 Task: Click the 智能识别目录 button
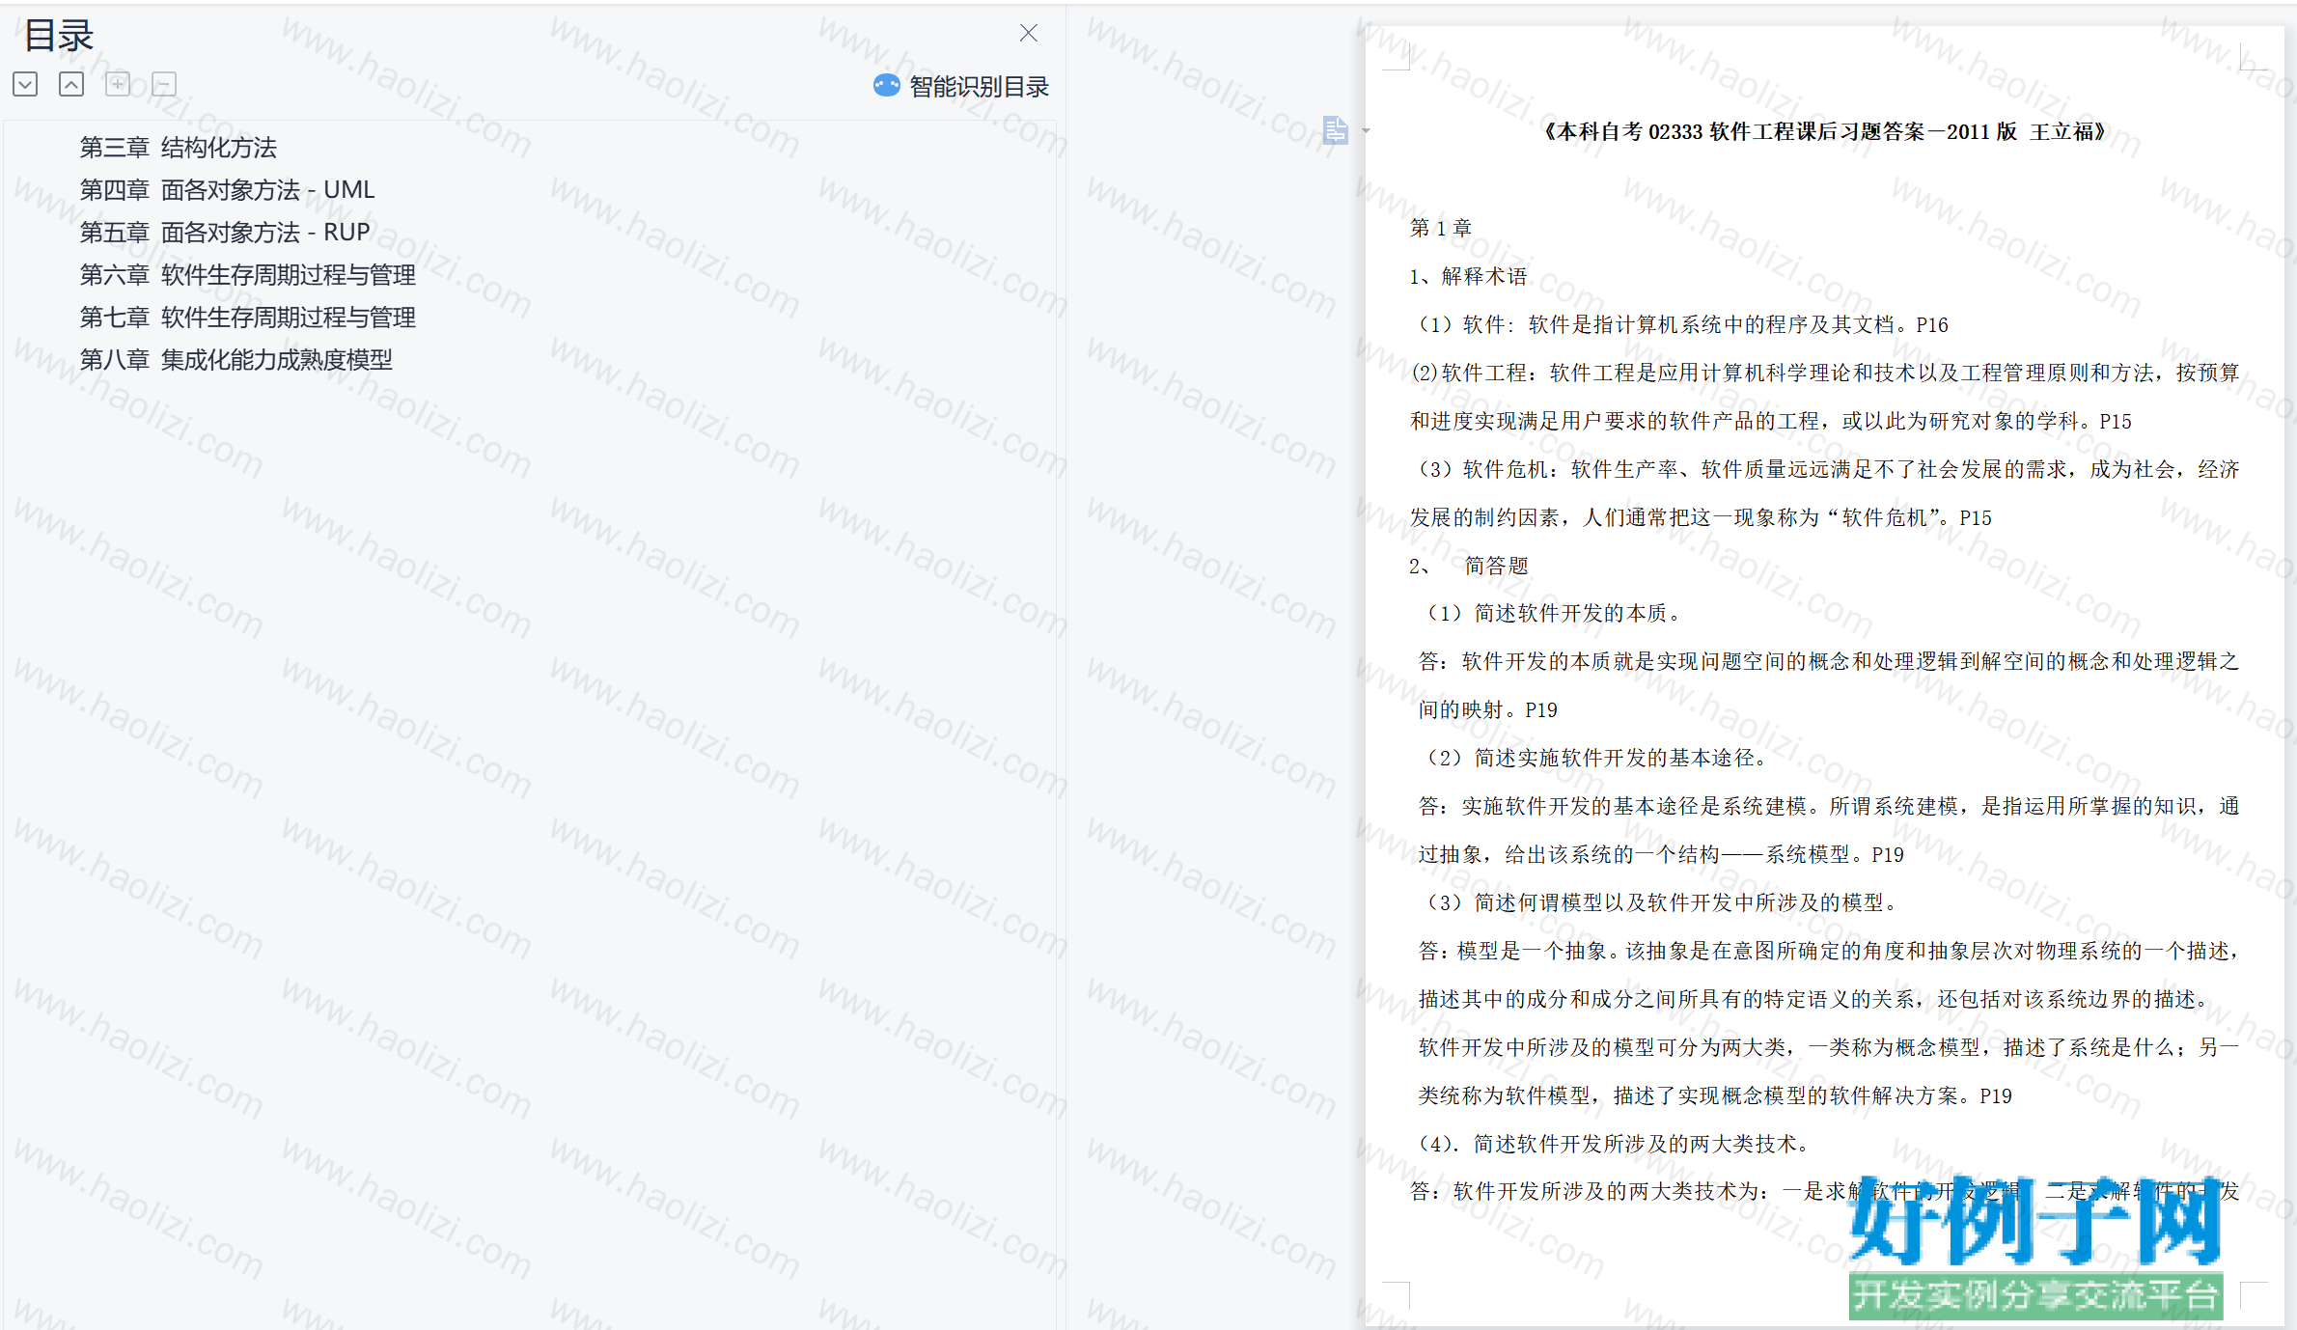tap(960, 86)
